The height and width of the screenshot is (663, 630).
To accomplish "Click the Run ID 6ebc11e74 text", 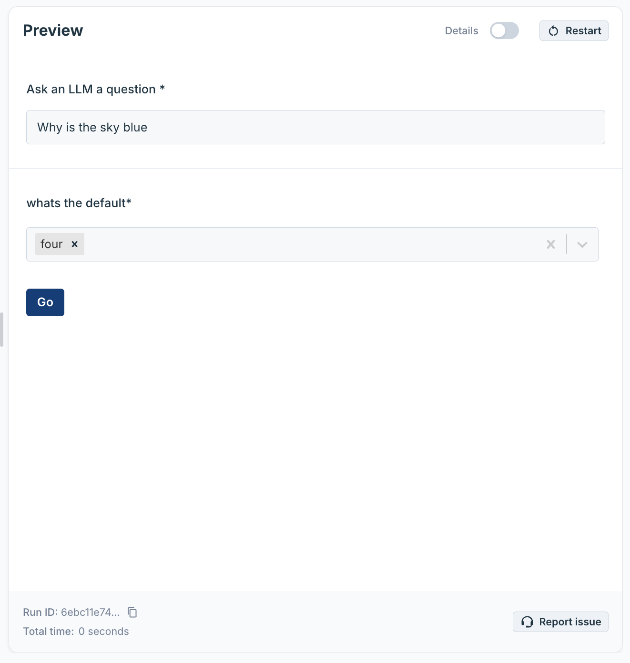I will point(71,612).
